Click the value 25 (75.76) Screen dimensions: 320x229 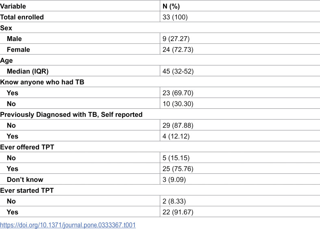pos(178,169)
